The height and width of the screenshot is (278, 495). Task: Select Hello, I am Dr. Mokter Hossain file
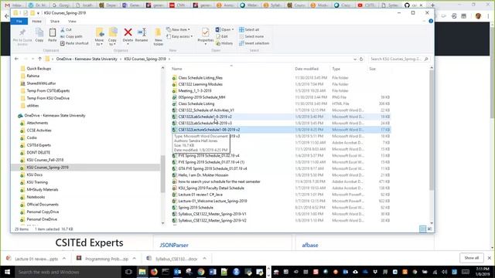pos(203,175)
